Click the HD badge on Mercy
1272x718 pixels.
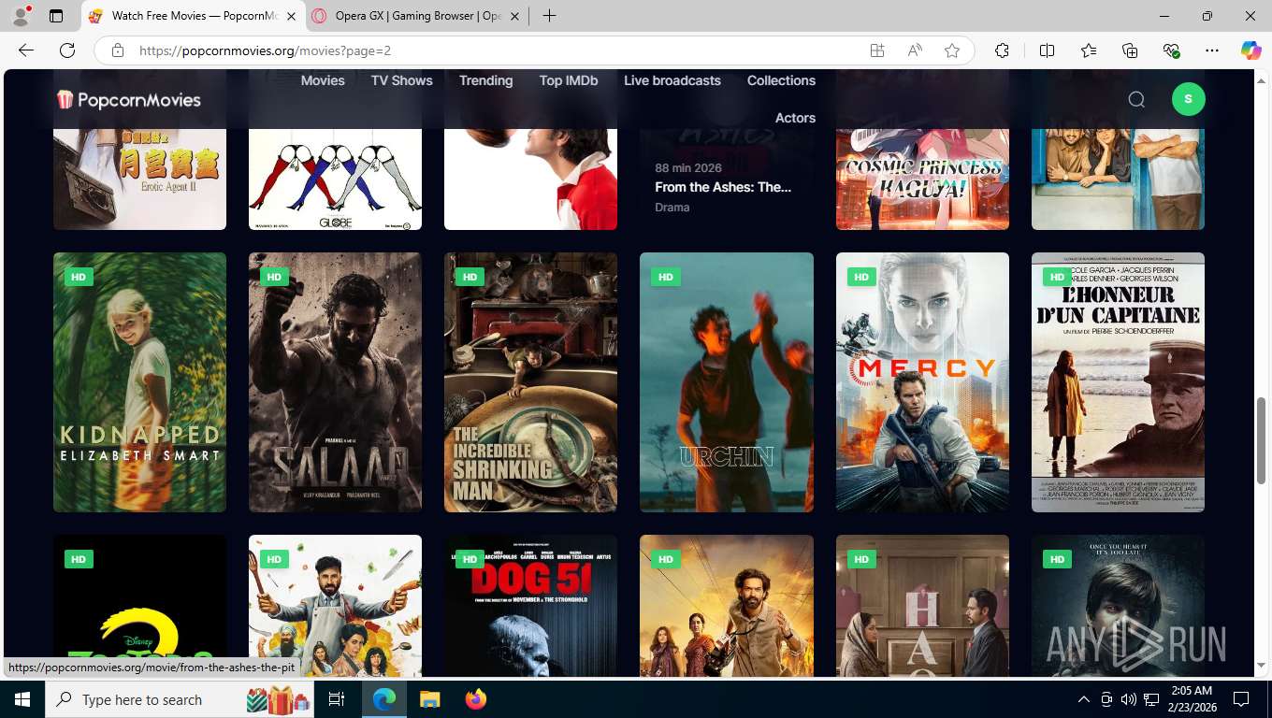[861, 277]
